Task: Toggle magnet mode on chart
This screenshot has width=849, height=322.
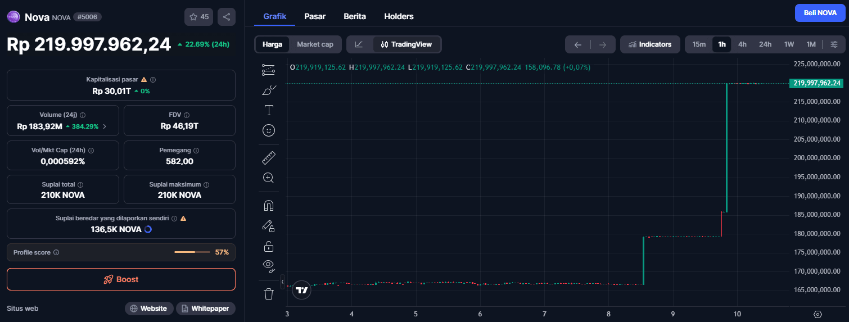Action: click(x=269, y=206)
